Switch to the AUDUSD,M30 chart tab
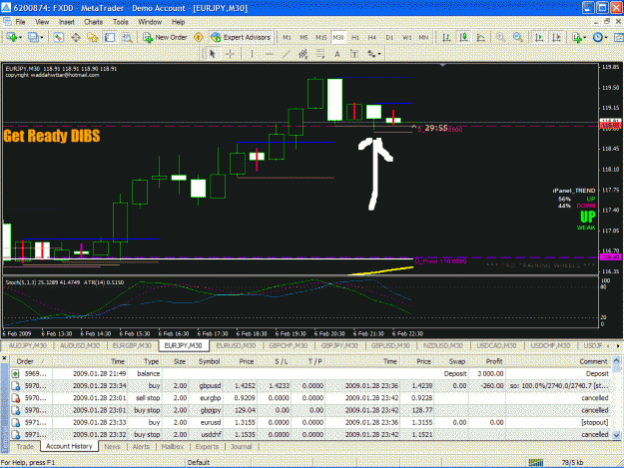 pyautogui.click(x=80, y=346)
